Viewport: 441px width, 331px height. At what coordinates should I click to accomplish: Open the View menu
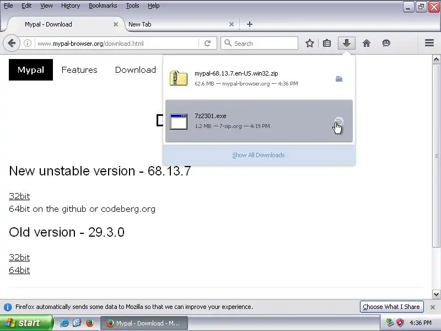click(46, 6)
